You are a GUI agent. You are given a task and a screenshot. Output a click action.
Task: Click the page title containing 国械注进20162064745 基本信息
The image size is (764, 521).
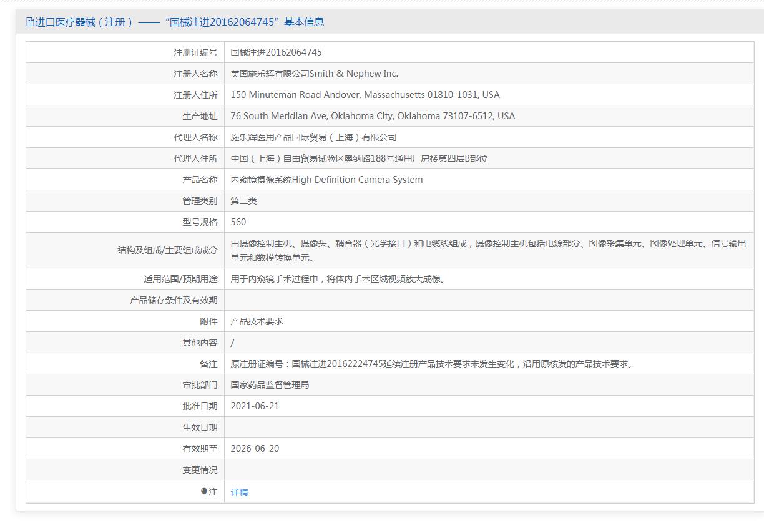(179, 22)
